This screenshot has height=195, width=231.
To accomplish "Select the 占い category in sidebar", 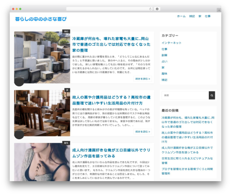I will tap(164, 61).
